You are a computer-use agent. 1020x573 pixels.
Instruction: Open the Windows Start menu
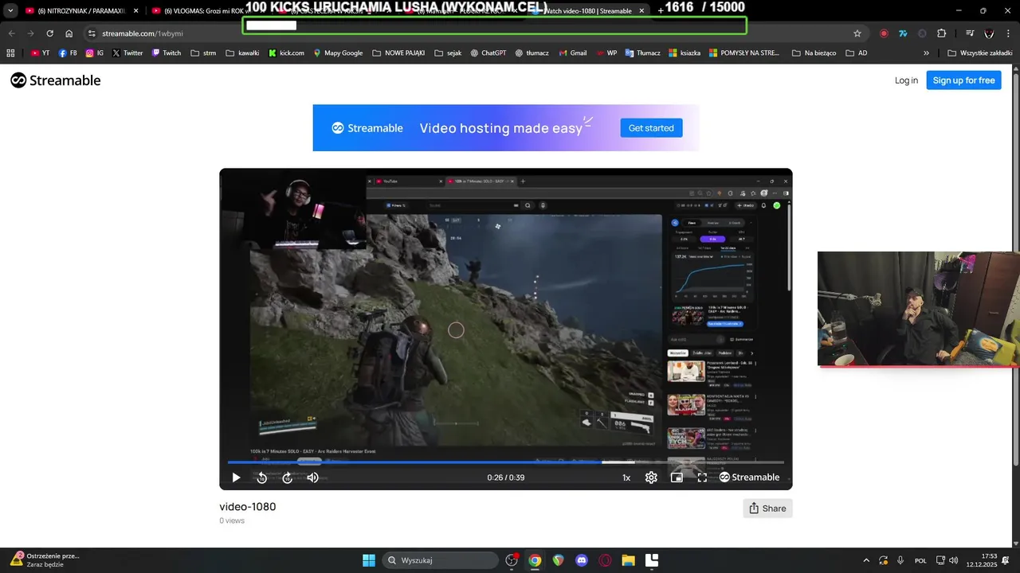click(x=369, y=560)
